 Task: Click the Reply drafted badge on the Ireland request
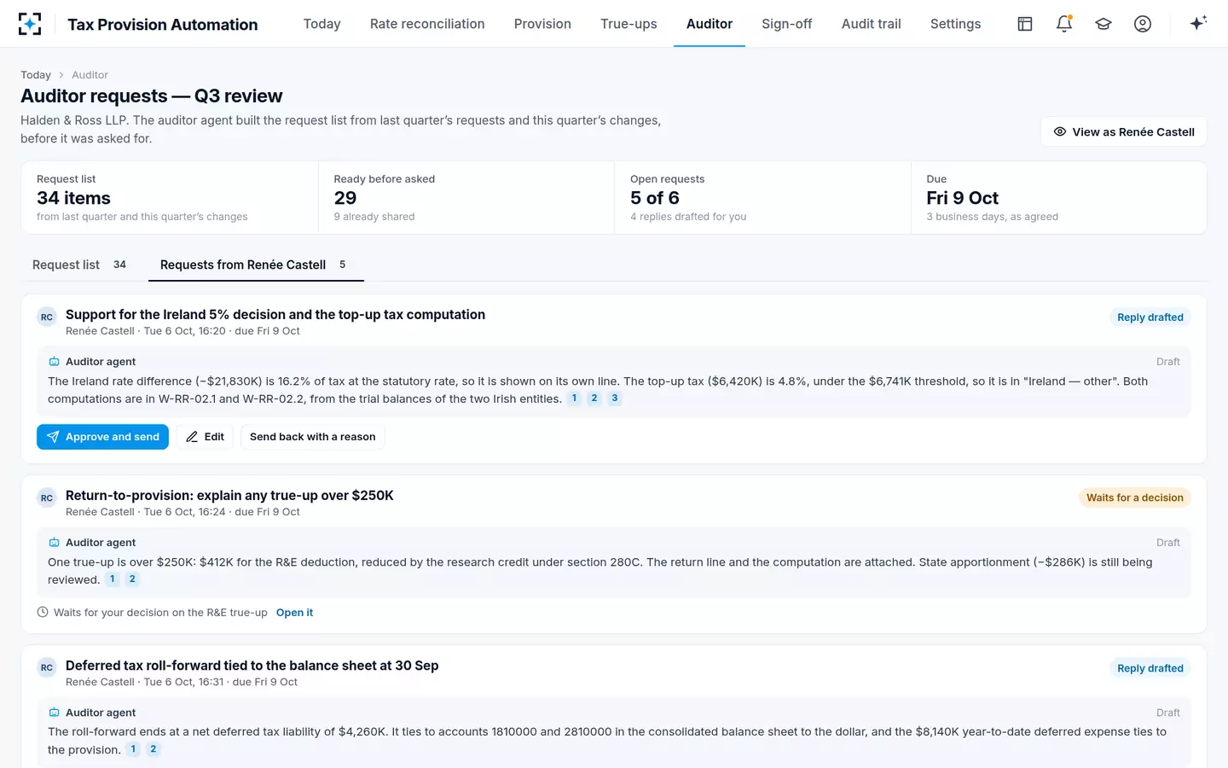pyautogui.click(x=1150, y=317)
